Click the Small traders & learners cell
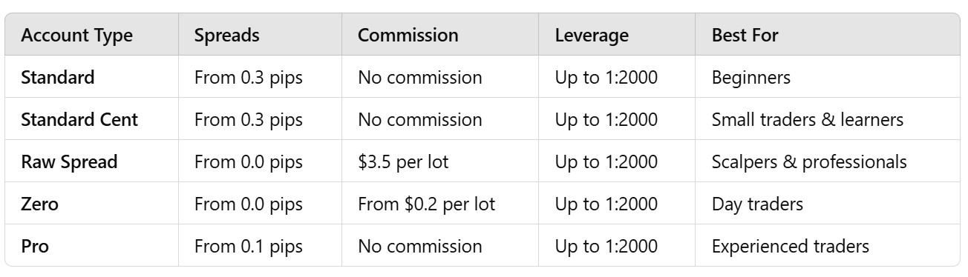The image size is (968, 277). pos(807,119)
